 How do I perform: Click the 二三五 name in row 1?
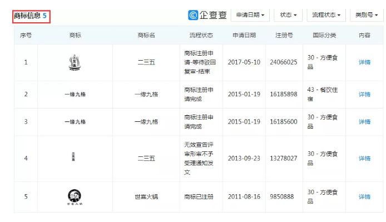pyautogui.click(x=146, y=62)
